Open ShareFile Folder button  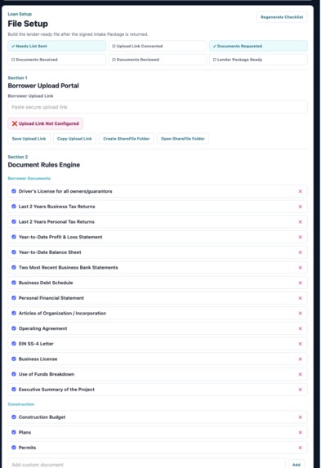click(x=183, y=139)
